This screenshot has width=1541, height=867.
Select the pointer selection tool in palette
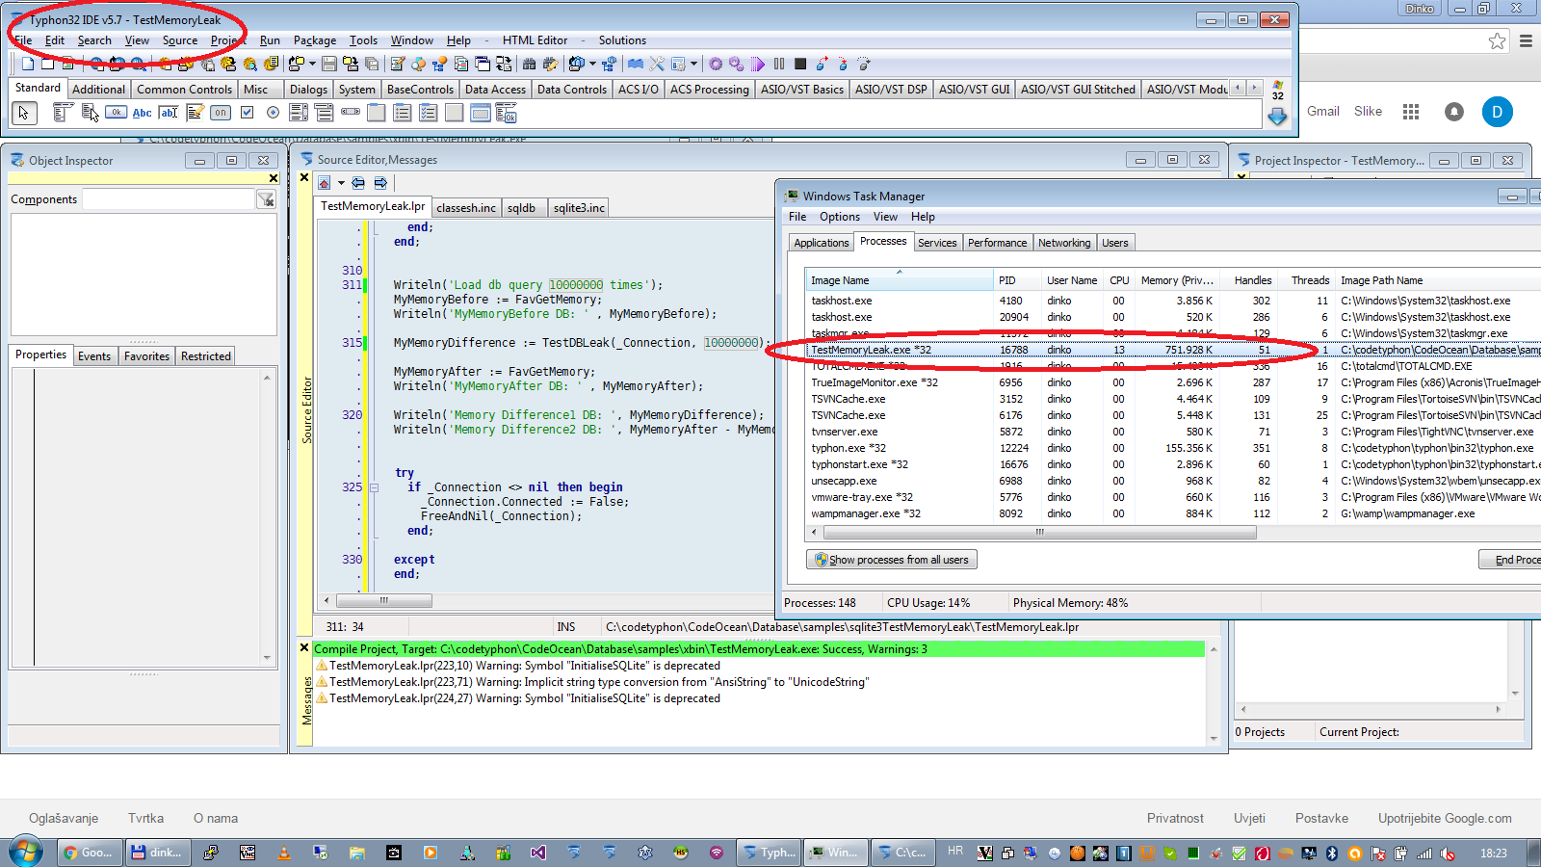(x=24, y=113)
